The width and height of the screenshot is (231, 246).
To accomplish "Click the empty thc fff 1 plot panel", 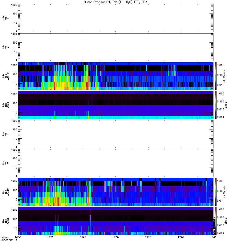I will pyautogui.click(x=115, y=134).
